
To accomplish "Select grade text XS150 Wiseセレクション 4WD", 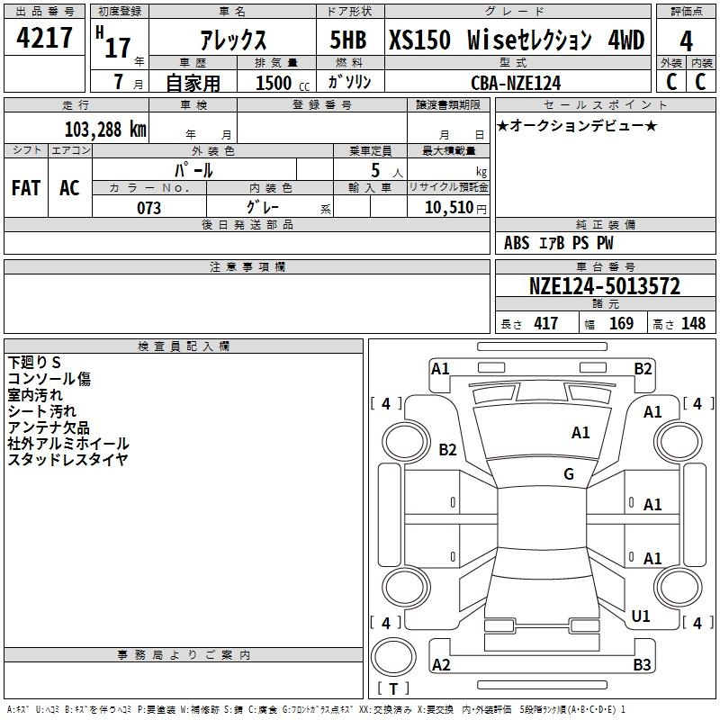I will [x=517, y=40].
